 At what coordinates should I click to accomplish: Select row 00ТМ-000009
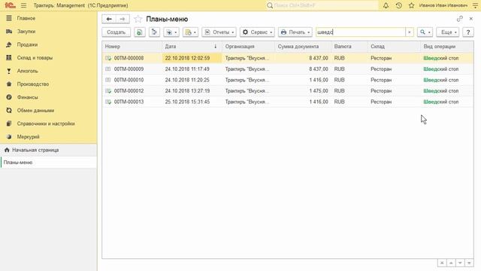tap(288, 69)
